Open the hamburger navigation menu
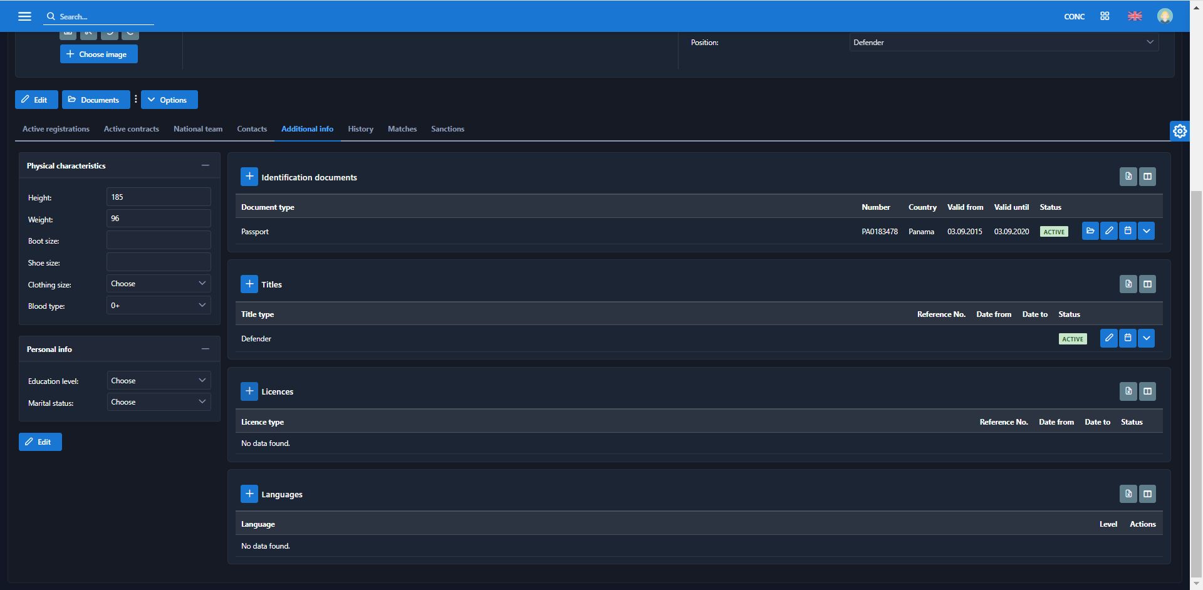1203x590 pixels. click(x=24, y=16)
